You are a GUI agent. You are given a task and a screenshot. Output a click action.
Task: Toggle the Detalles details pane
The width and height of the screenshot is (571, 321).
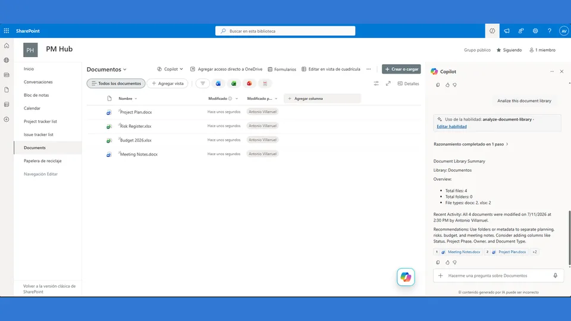tap(408, 83)
